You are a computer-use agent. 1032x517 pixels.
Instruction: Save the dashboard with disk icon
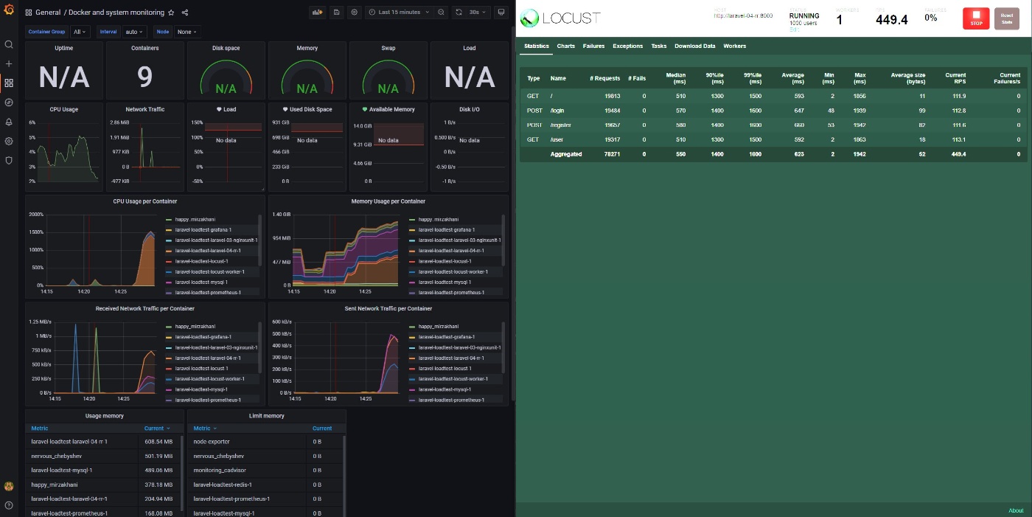(337, 13)
